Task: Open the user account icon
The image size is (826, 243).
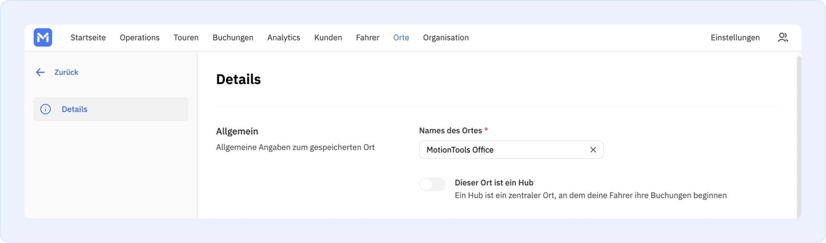Action: (782, 37)
